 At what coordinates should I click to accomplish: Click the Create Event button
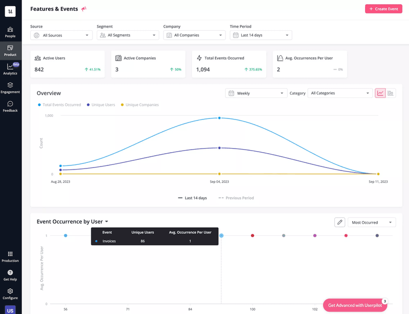tap(383, 9)
